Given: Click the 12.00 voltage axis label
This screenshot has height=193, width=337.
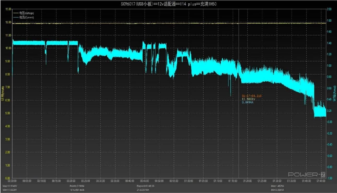Looking at the screenshot, I should click(x=8, y=22).
